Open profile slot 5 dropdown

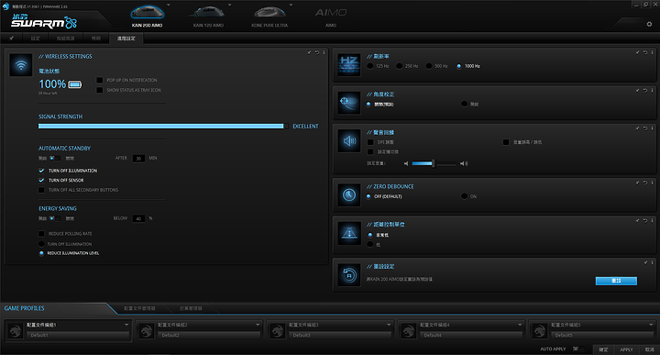[x=651, y=325]
